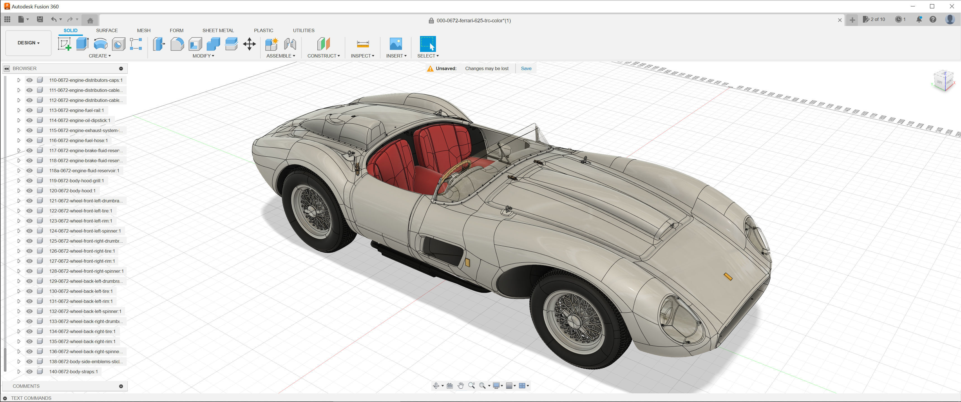This screenshot has height=402, width=961.
Task: Switch to the SHEET METAL tab
Action: click(218, 31)
